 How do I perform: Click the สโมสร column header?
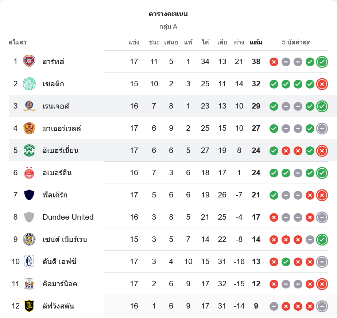click(18, 42)
